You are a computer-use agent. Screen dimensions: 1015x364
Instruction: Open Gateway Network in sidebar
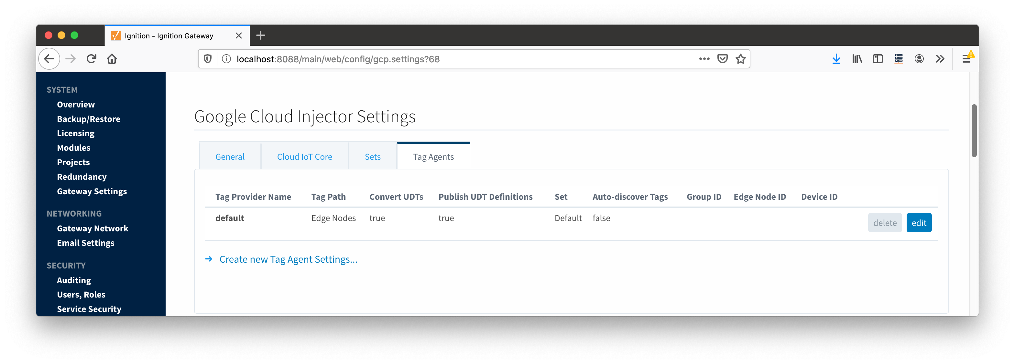[93, 228]
